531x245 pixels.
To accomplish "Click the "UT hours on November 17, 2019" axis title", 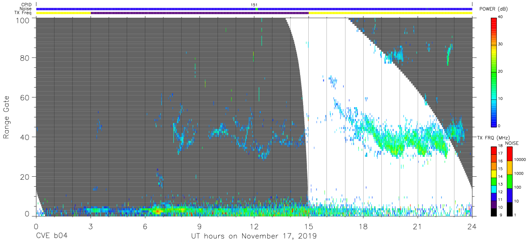I will [254, 236].
